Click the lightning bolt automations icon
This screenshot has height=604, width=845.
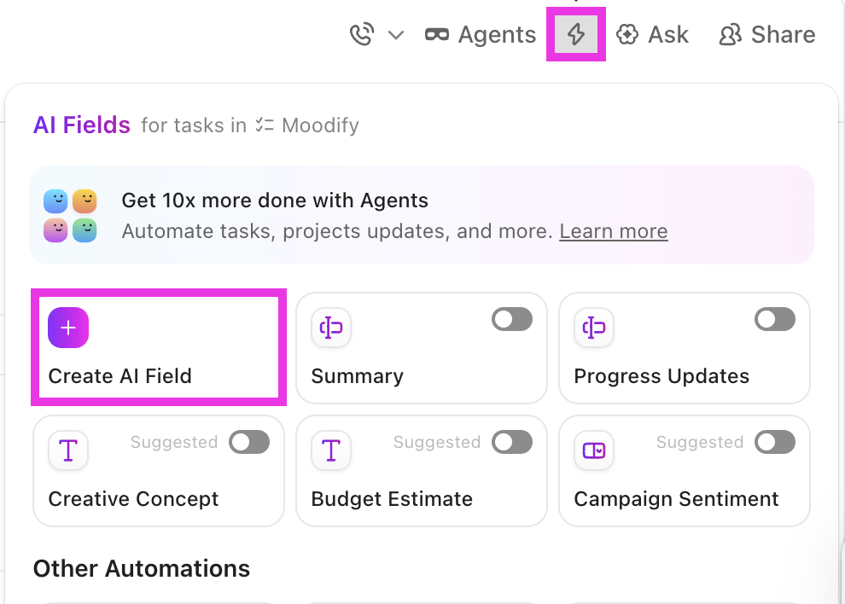pos(576,34)
